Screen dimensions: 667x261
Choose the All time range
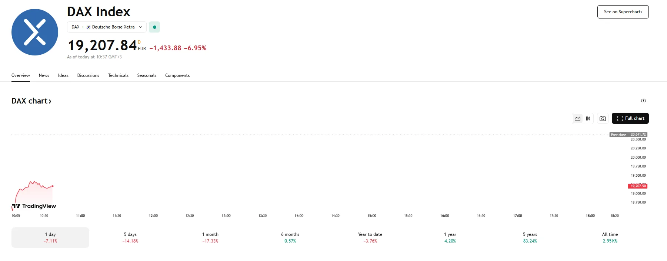pos(610,237)
